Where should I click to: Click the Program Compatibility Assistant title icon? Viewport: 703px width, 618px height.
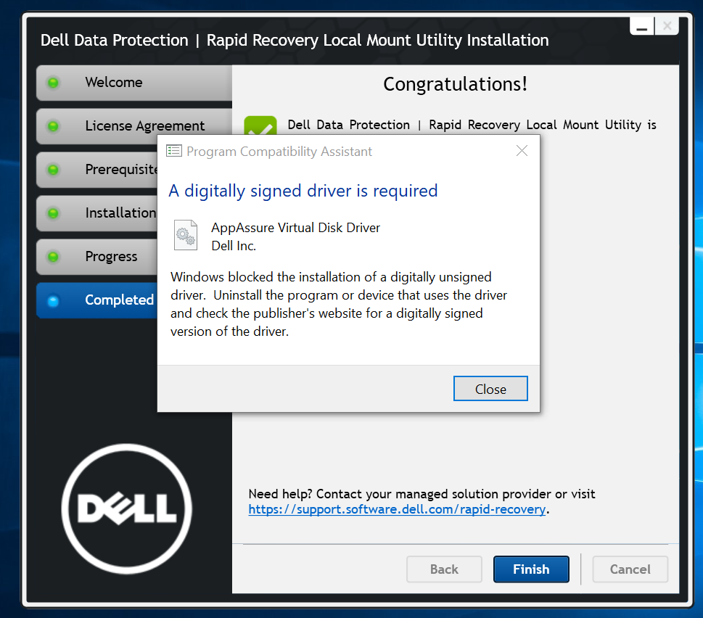point(174,151)
